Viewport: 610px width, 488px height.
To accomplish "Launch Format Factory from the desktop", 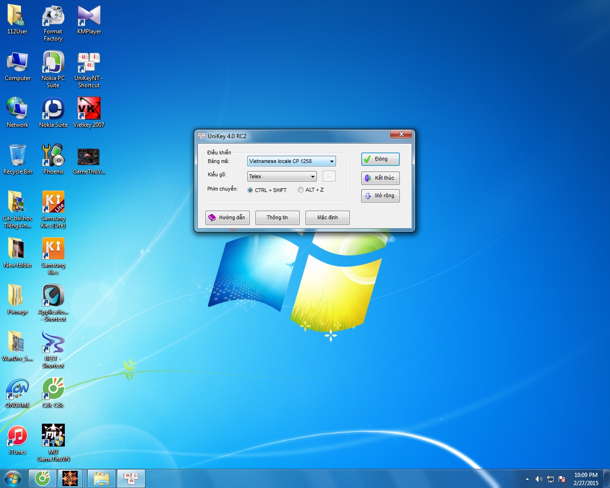I will [x=53, y=23].
